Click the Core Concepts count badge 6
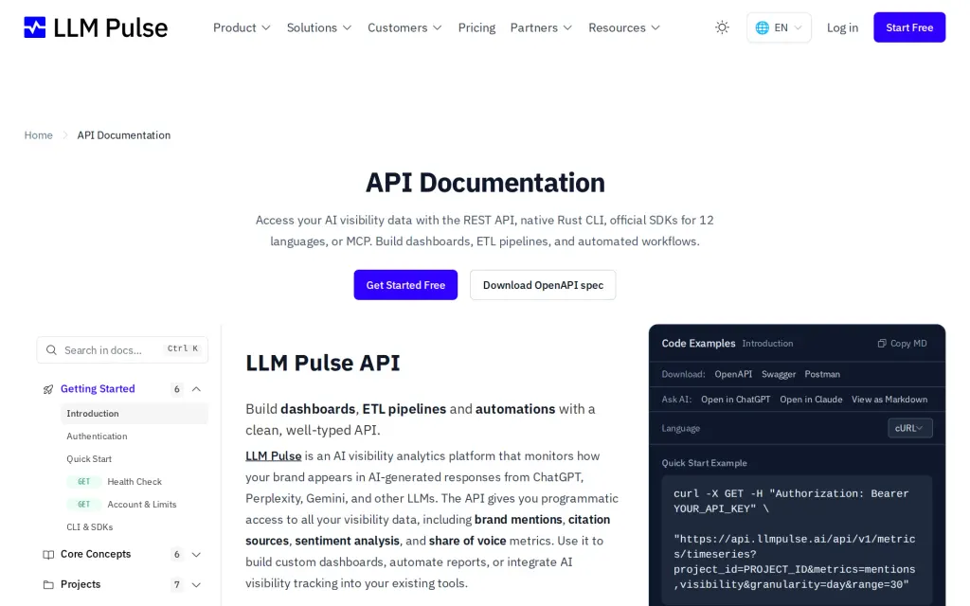970x606 pixels. pos(176,555)
